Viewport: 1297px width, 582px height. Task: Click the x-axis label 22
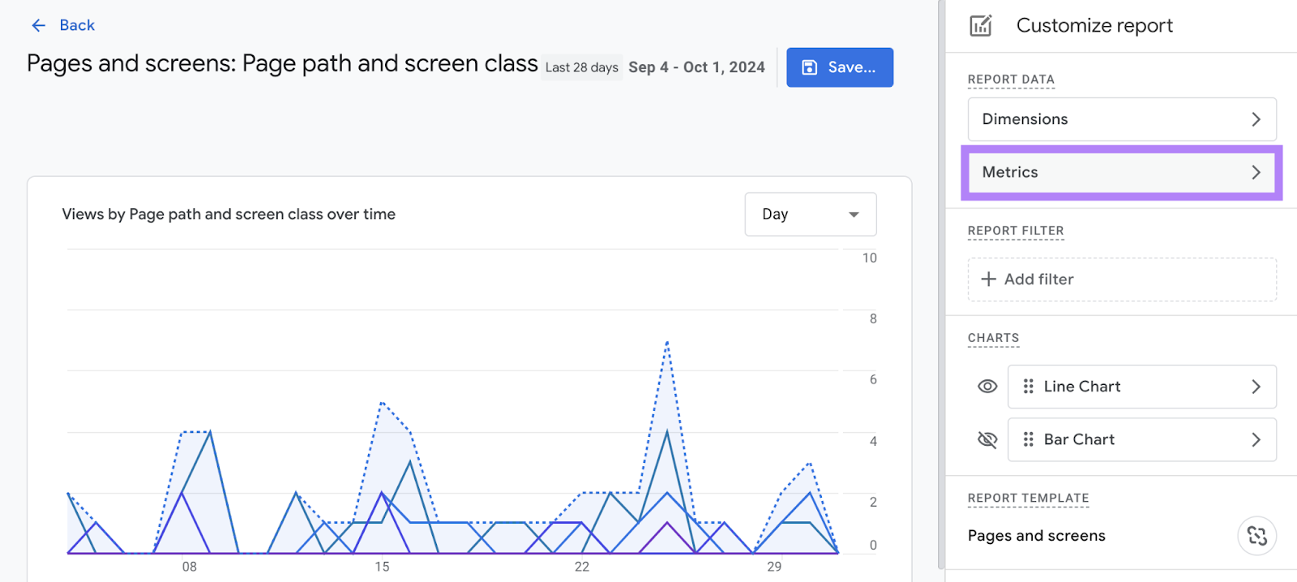(582, 567)
